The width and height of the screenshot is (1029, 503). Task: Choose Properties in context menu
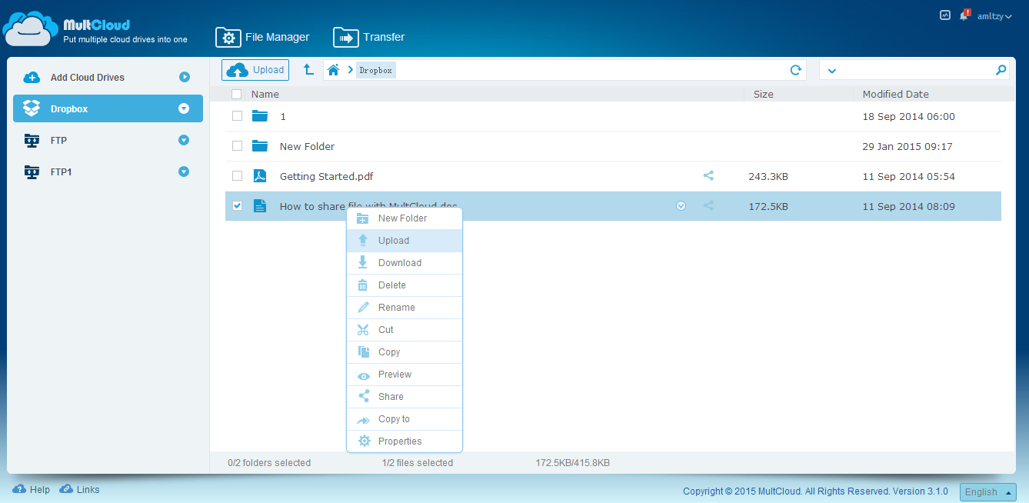[x=405, y=441]
